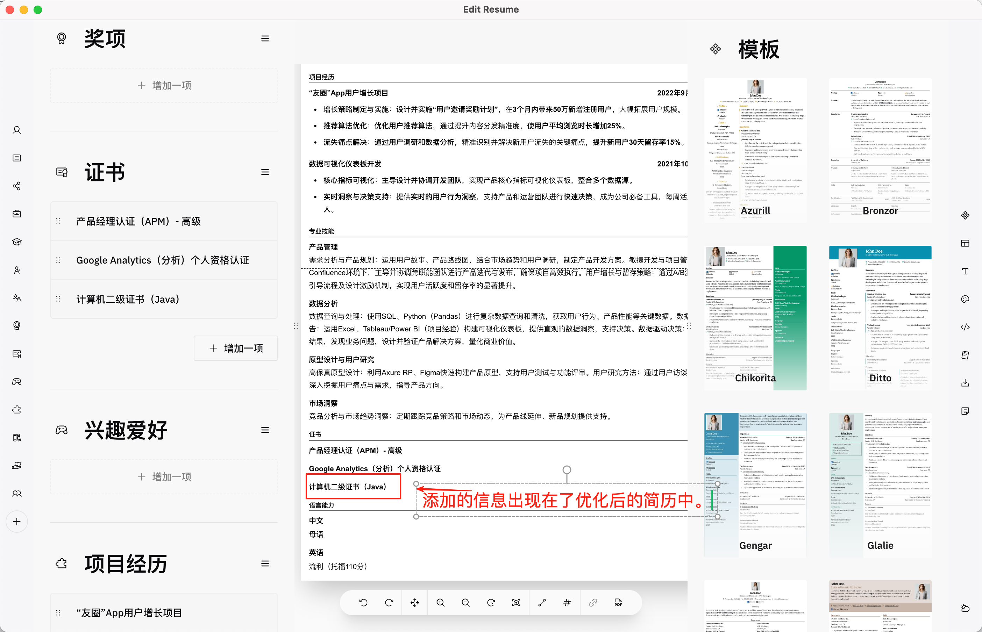Select the Chikorita template thumbnail
Screen dimensions: 982x632
point(755,318)
